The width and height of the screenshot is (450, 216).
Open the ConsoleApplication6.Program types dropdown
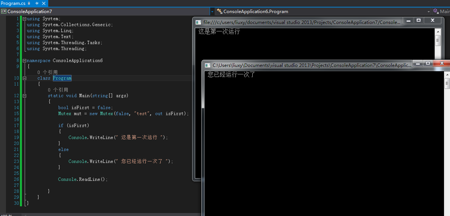[429, 11]
